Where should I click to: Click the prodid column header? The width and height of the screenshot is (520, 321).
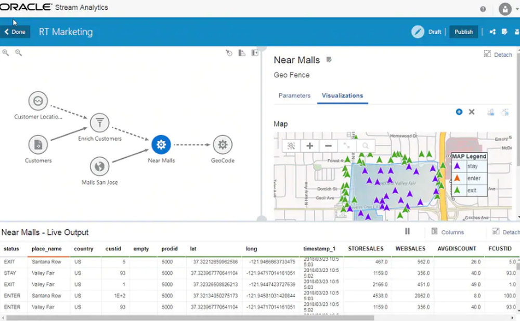[x=170, y=249]
